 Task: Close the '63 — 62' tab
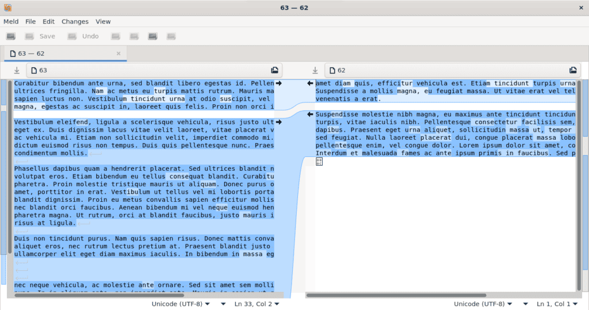pyautogui.click(x=118, y=53)
